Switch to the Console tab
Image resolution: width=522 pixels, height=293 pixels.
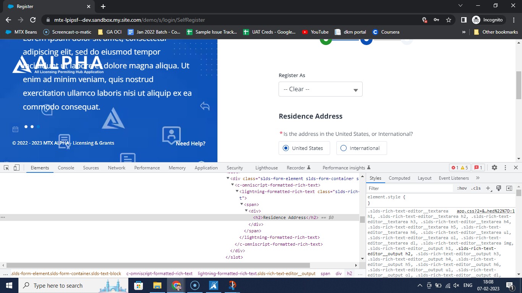(66, 168)
